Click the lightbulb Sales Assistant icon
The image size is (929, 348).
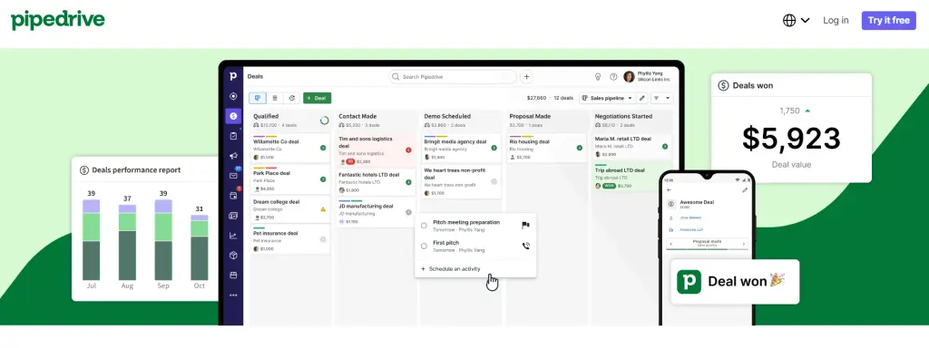(x=598, y=77)
